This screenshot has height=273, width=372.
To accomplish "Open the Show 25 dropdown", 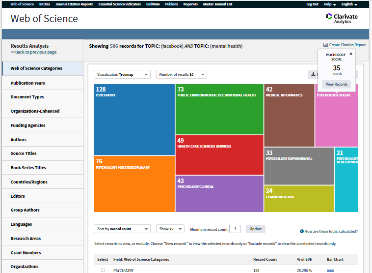I will (x=170, y=229).
